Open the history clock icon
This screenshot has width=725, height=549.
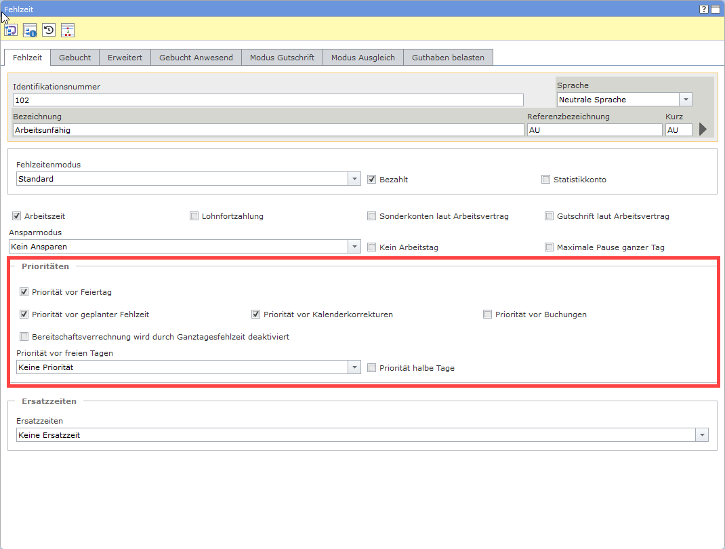pyautogui.click(x=49, y=30)
